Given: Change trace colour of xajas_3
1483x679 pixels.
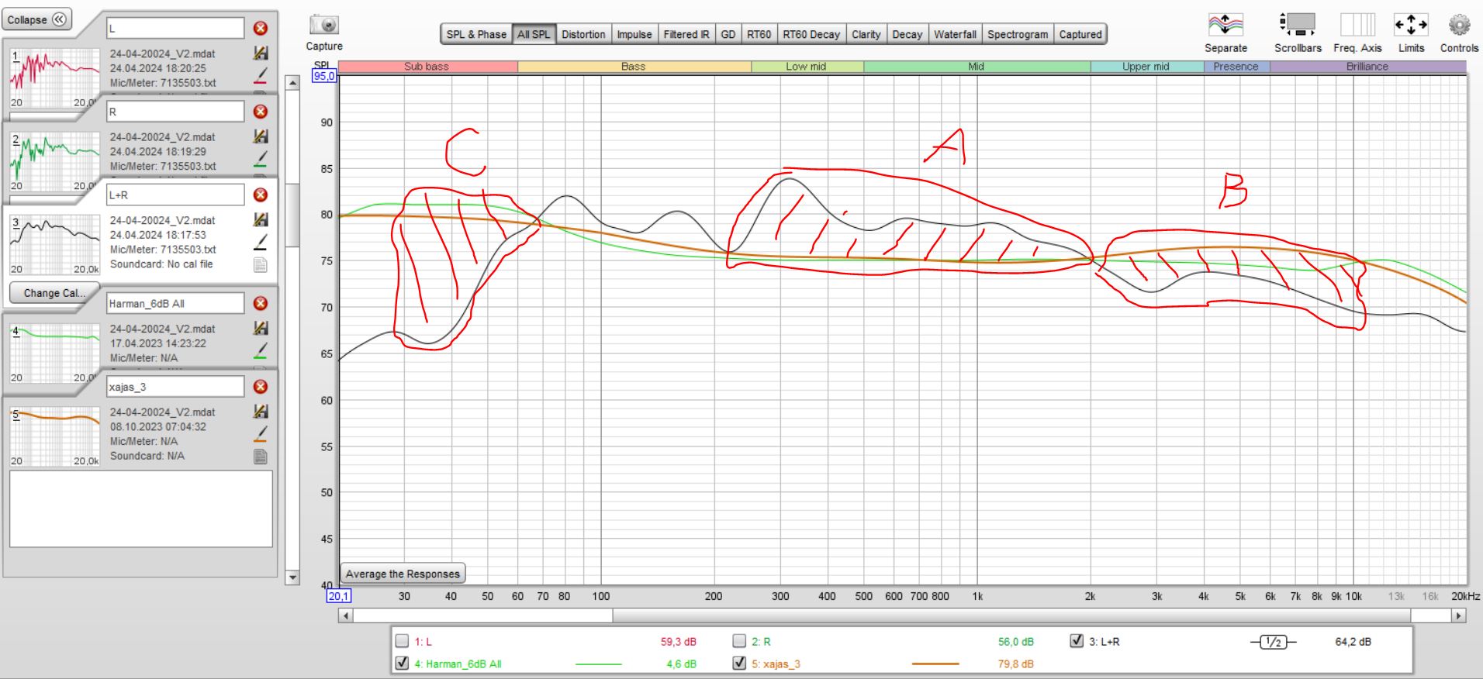Looking at the screenshot, I should coord(261,433).
